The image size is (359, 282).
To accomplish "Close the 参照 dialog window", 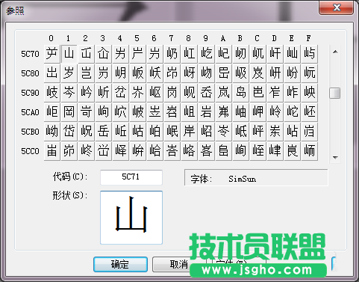I will click(337, 7).
